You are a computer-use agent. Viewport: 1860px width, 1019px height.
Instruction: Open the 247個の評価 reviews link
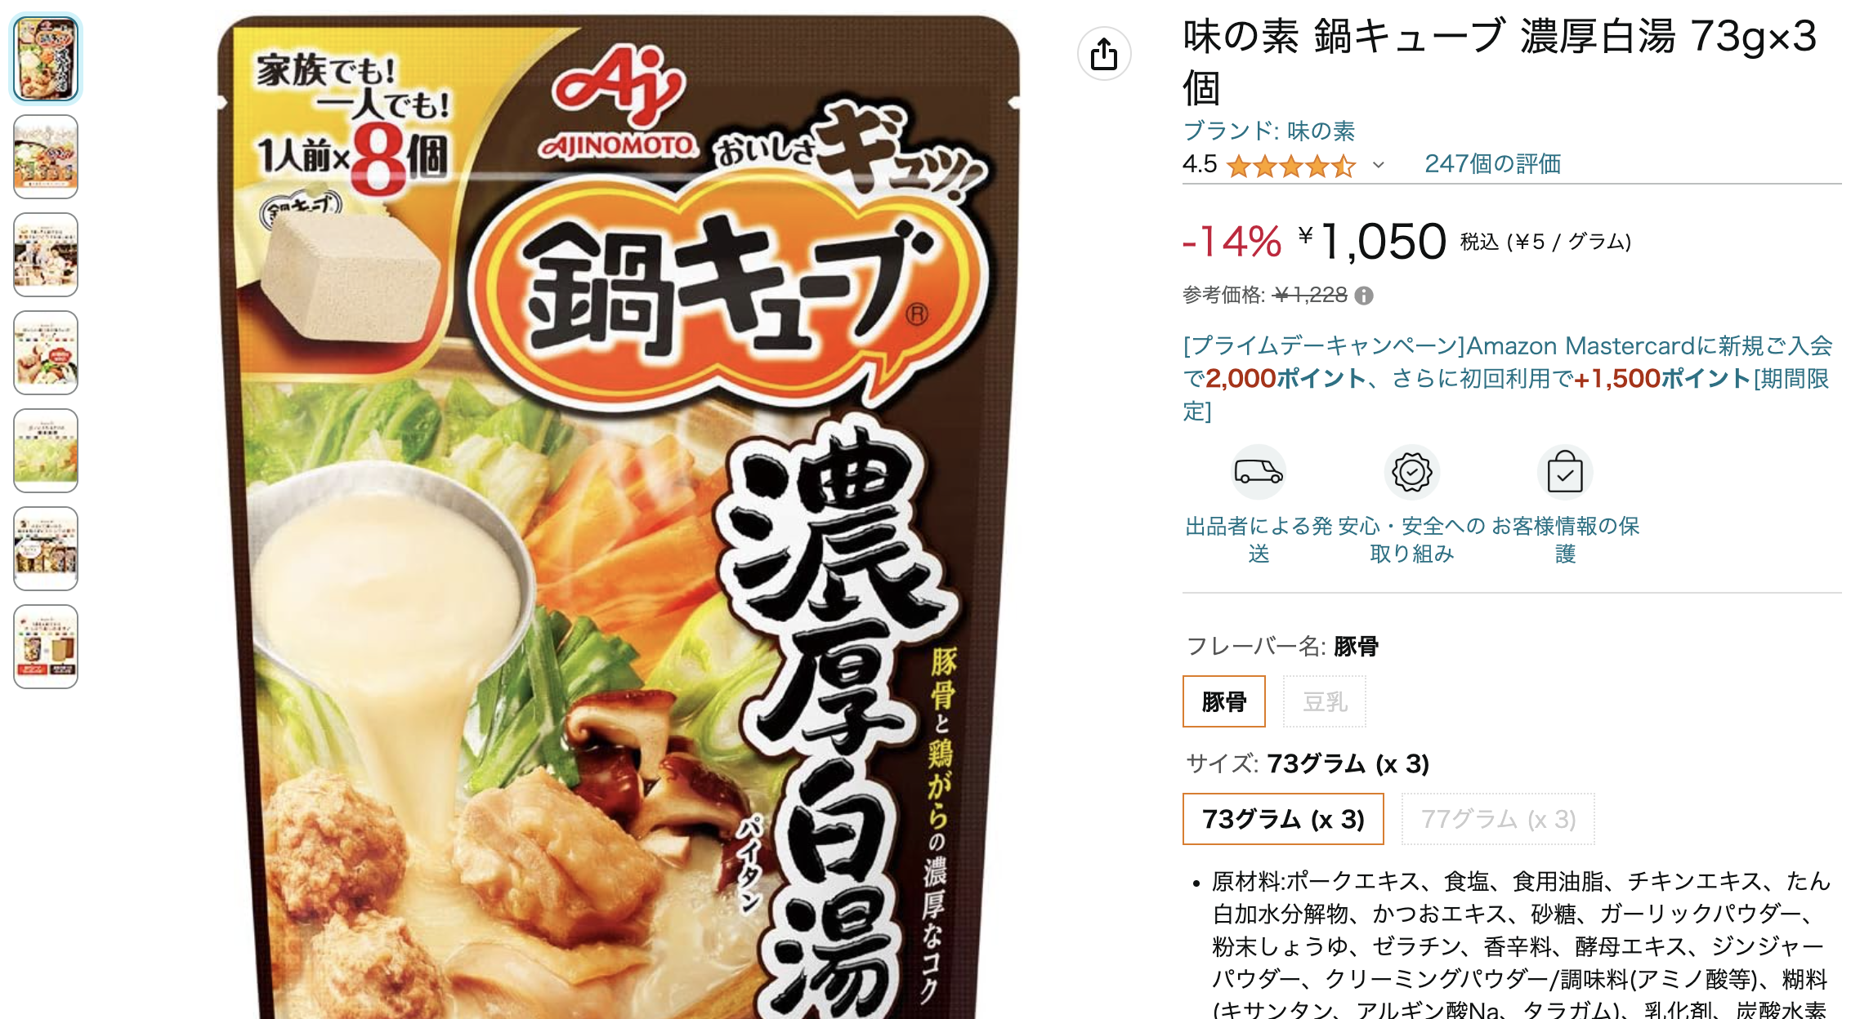[x=1492, y=164]
